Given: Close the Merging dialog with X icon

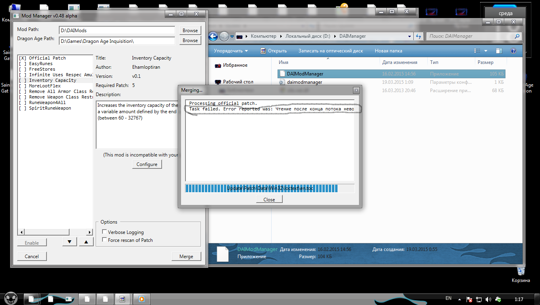Looking at the screenshot, I should 356,90.
